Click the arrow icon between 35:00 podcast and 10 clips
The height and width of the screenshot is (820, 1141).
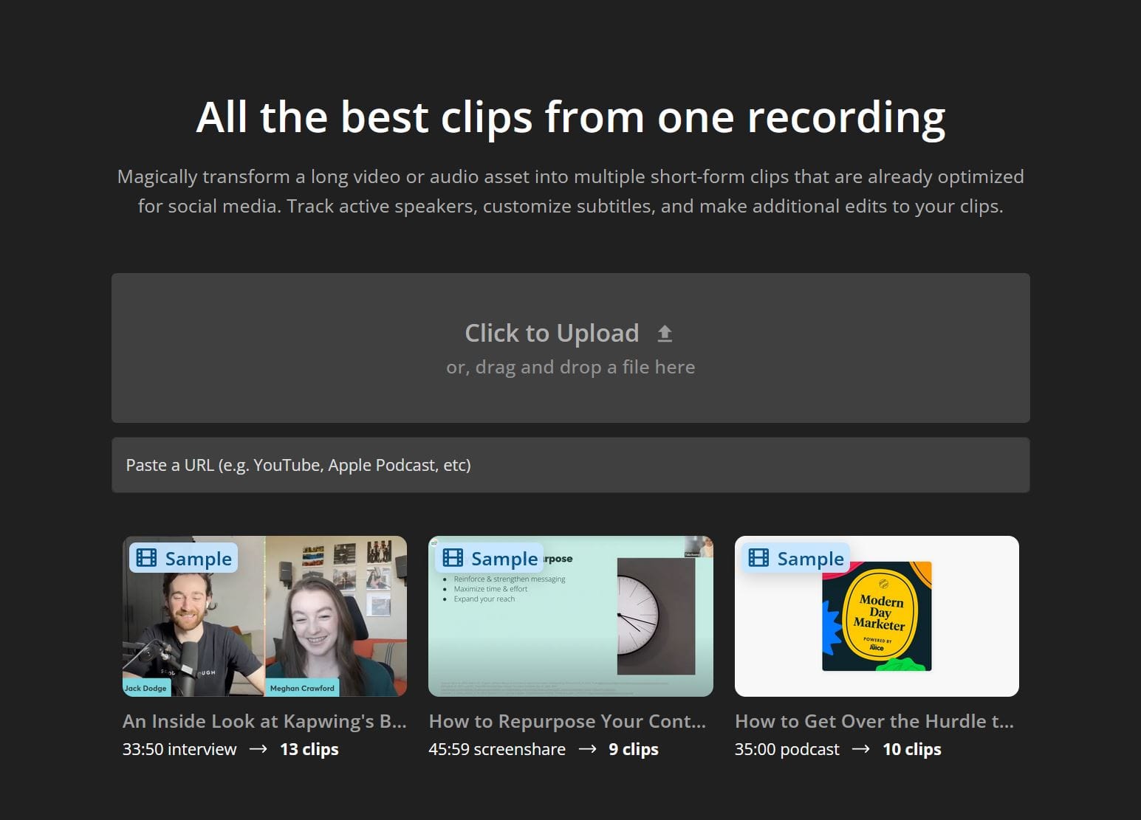click(x=860, y=749)
